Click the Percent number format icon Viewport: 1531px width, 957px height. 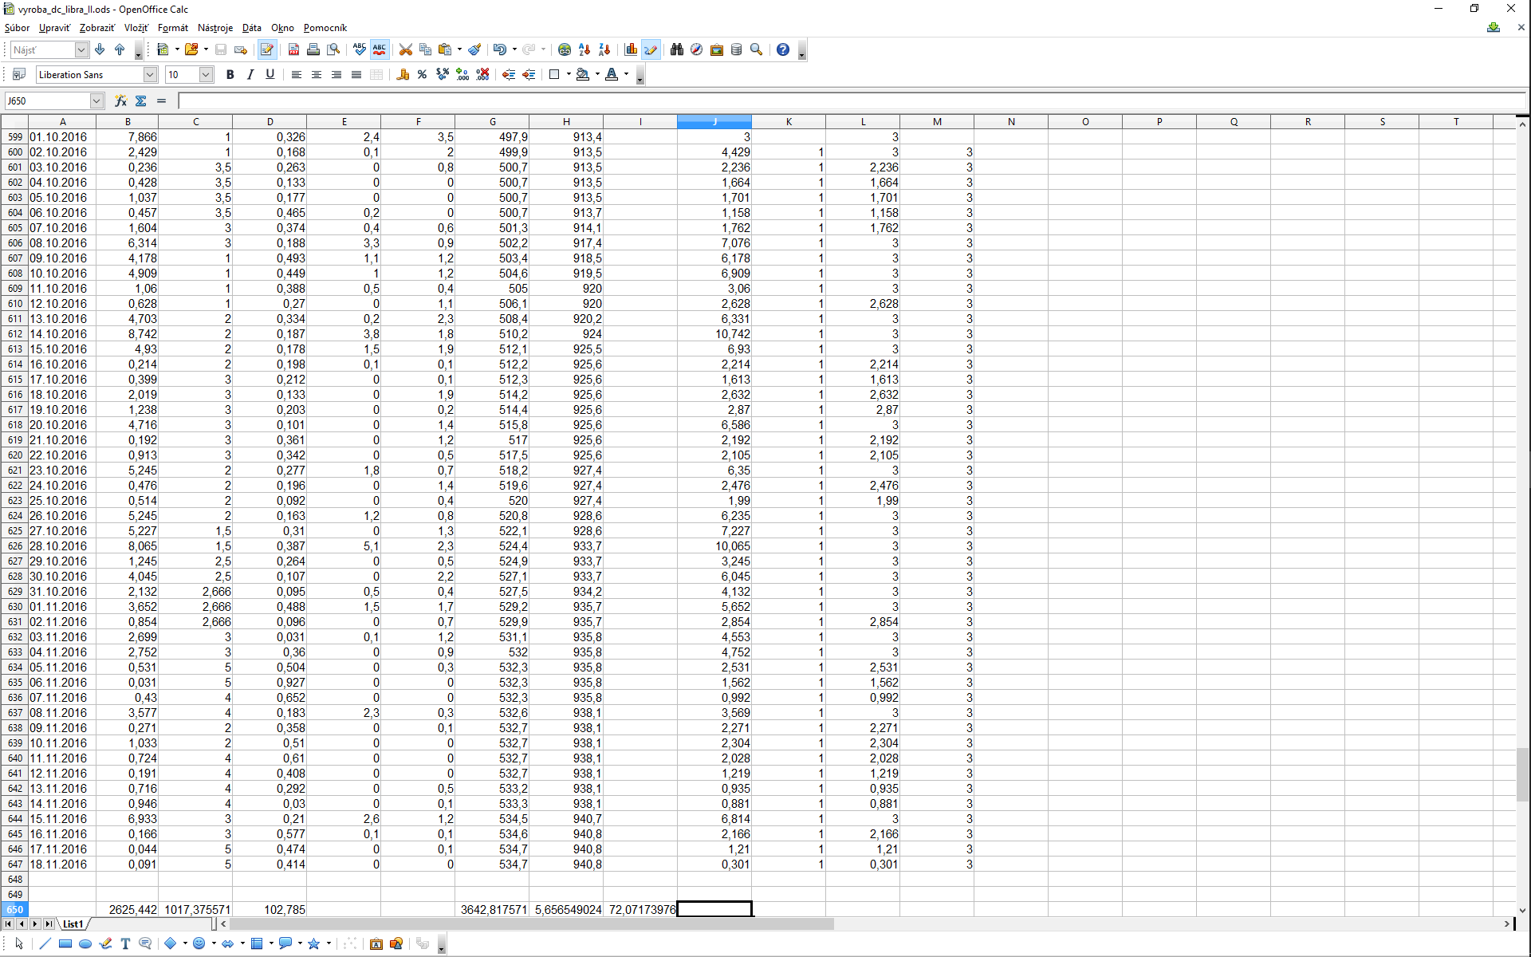click(x=422, y=74)
